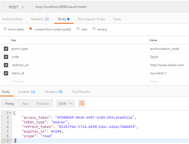Choose the binary body type

94,29
